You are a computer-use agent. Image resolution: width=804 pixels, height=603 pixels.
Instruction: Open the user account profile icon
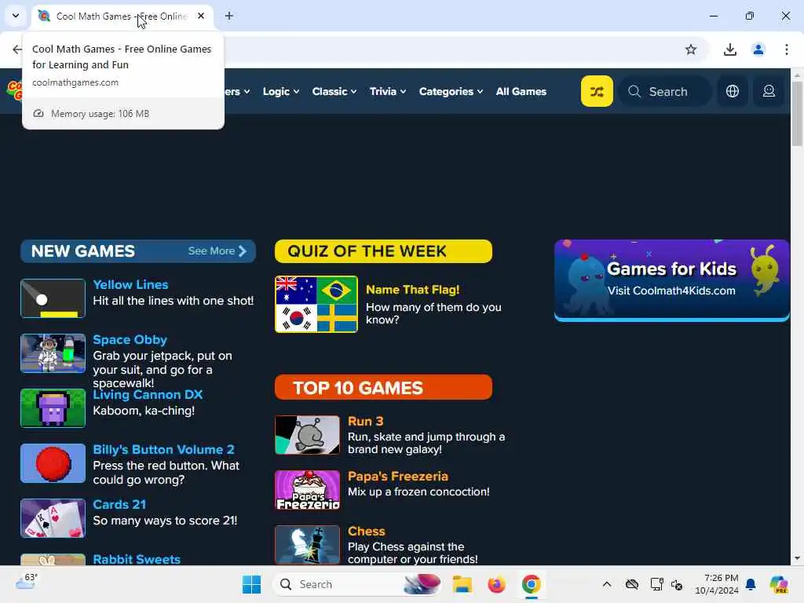pos(769,91)
